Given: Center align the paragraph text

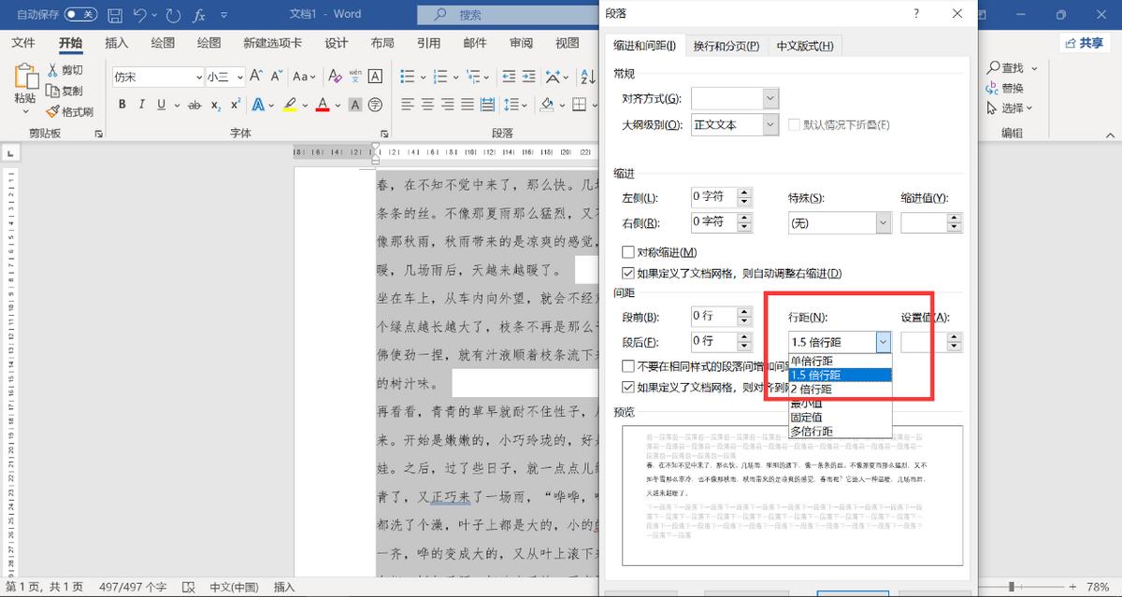Looking at the screenshot, I should click(427, 105).
